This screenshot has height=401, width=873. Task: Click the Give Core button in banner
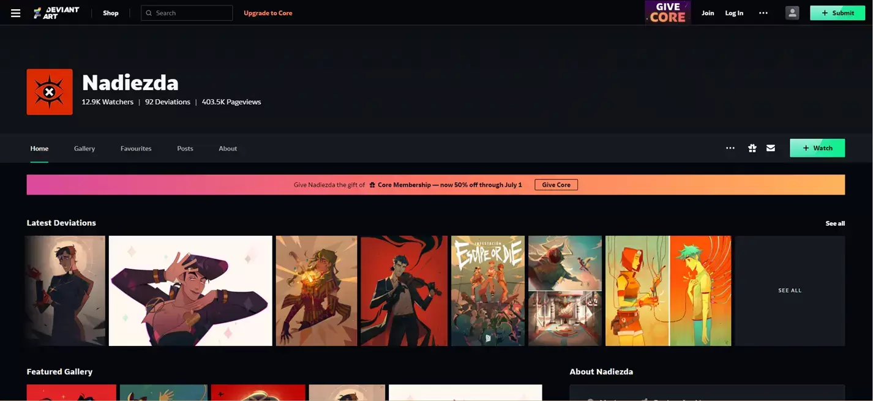(556, 185)
